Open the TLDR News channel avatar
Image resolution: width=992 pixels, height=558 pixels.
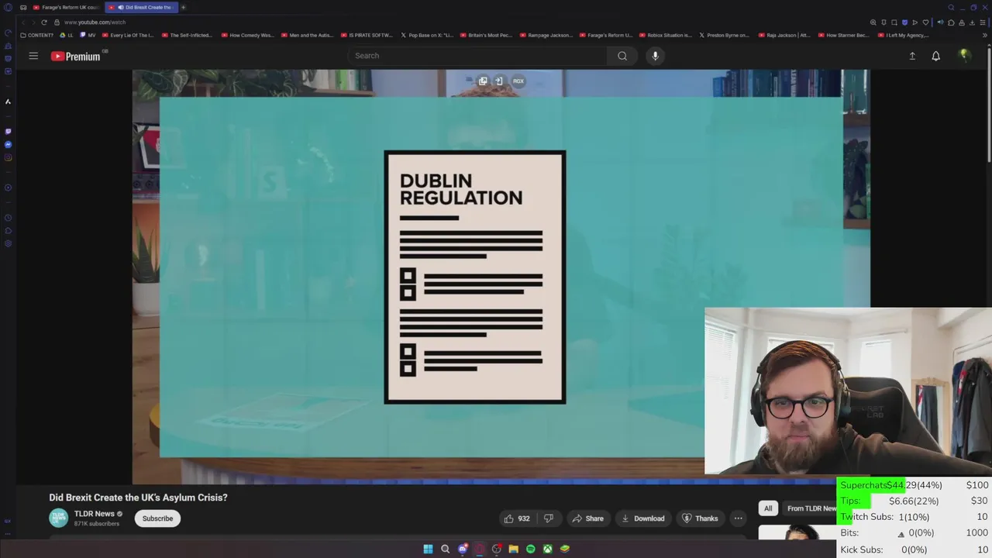58,518
